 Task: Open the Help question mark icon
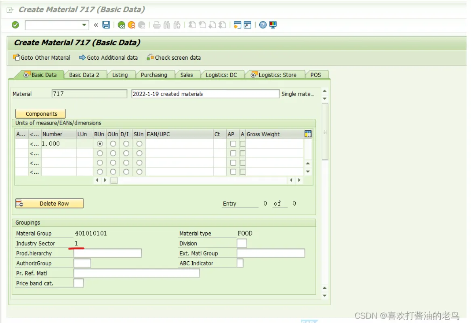(263, 25)
